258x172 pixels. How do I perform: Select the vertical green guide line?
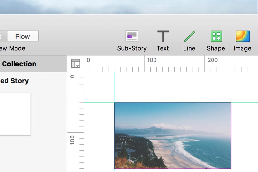coord(114,87)
